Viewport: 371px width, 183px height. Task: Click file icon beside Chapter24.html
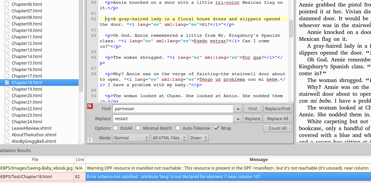point(7,122)
